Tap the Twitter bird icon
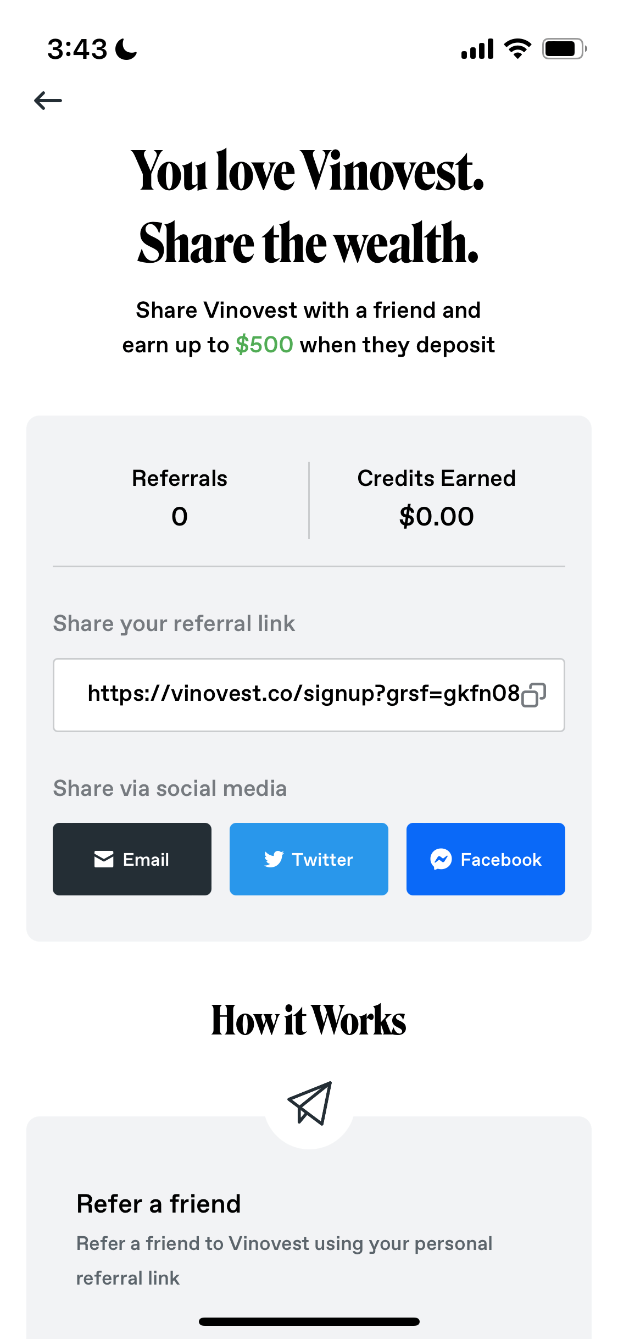The height and width of the screenshot is (1339, 618). point(274,859)
